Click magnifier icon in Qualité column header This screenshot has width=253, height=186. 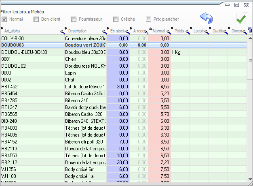tap(228, 31)
